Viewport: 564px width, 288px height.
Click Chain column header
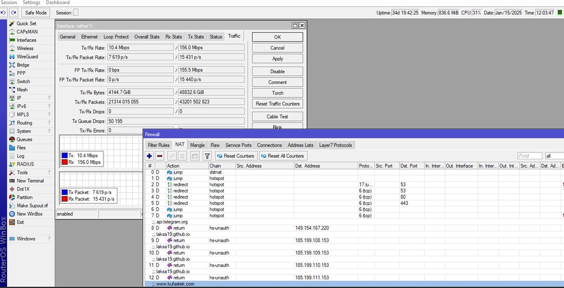(x=222, y=166)
